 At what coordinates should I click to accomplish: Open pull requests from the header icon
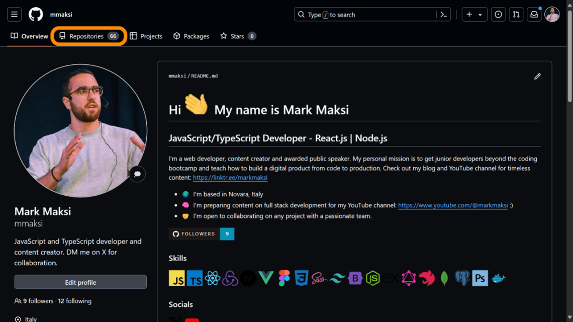click(x=516, y=14)
